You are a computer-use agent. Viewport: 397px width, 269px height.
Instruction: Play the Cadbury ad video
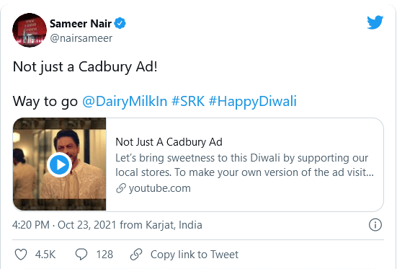point(60,165)
